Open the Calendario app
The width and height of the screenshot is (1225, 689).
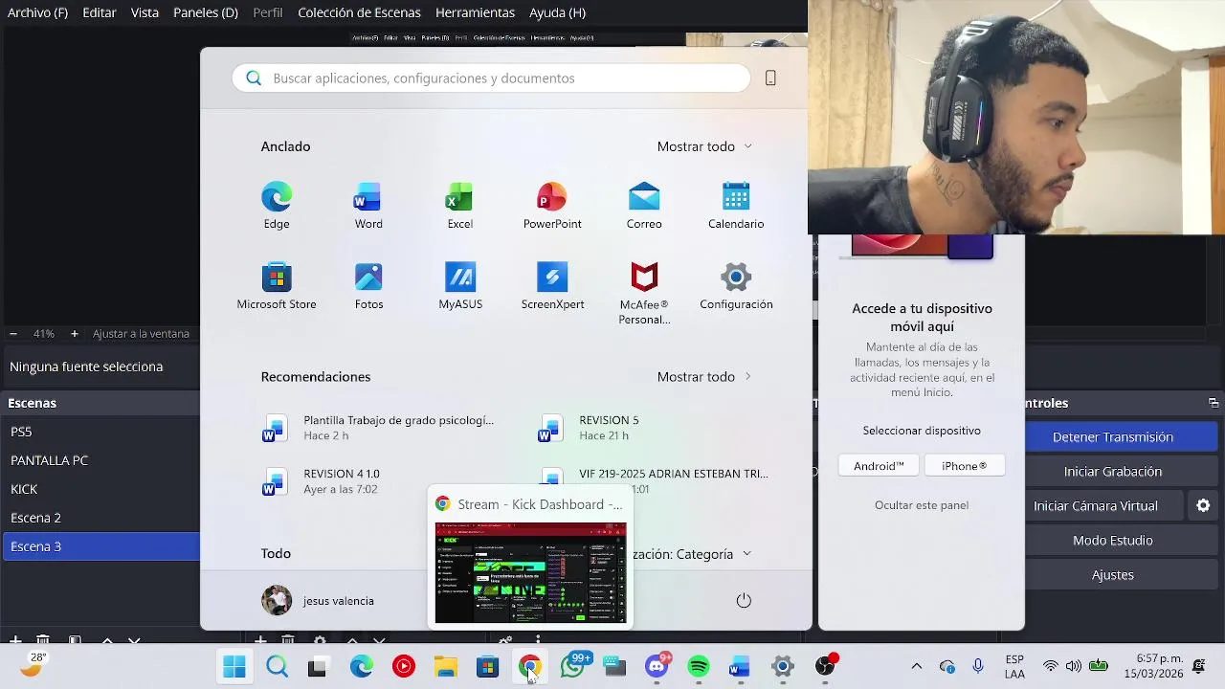pyautogui.click(x=736, y=206)
